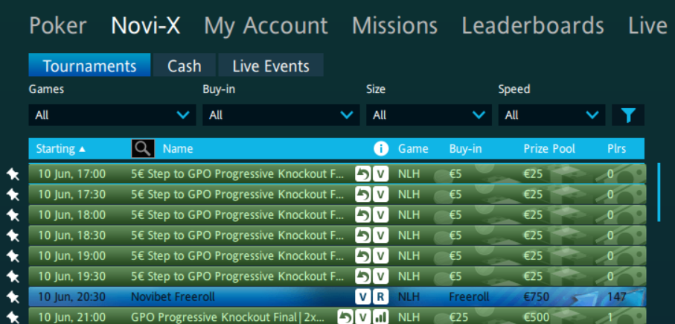Toggle favorite star for Novibet Freeroll
This screenshot has height=324, width=675.
click(x=13, y=297)
